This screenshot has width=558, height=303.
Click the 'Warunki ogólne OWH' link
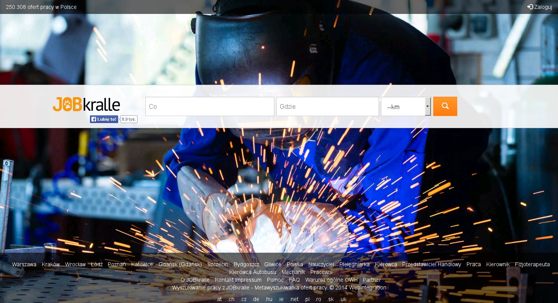331,280
